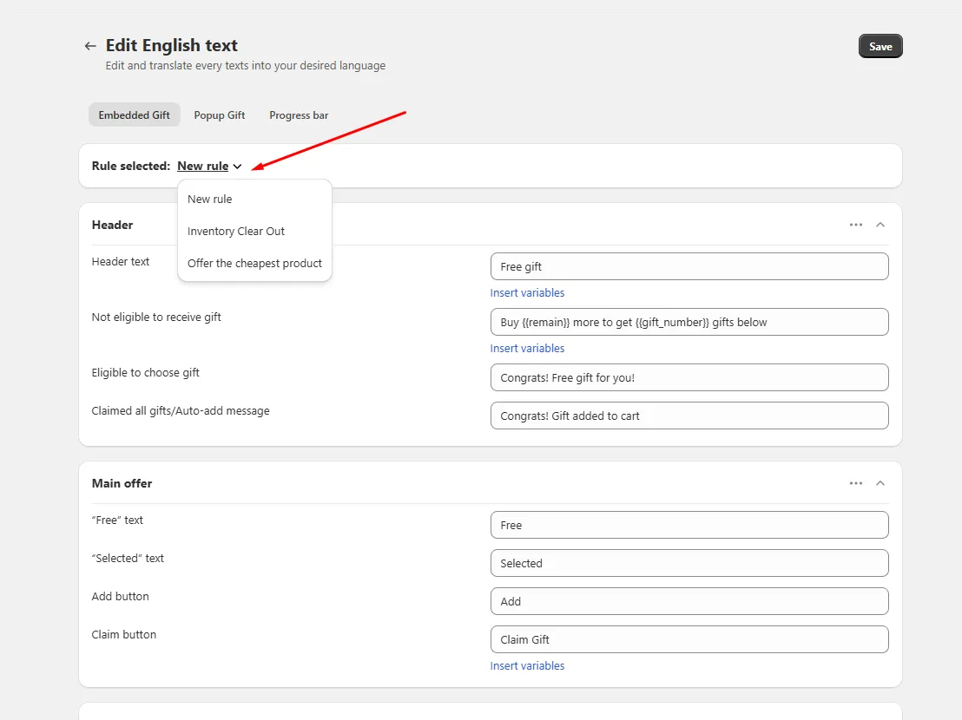Click the back arrow beside Edit English text
The image size is (962, 720).
tap(90, 46)
